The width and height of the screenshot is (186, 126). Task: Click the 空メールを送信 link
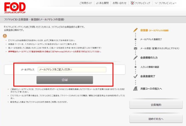58,48
